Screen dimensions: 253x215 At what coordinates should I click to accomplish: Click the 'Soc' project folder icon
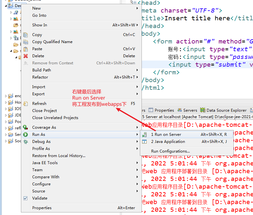tap(11, 141)
